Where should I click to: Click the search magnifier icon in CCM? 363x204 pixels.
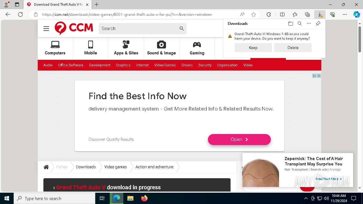pos(181,28)
